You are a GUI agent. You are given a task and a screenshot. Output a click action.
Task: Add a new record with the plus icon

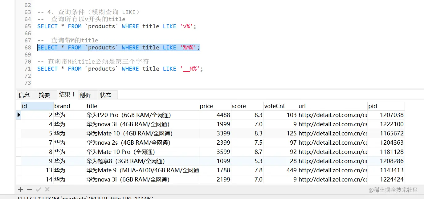click(21, 189)
